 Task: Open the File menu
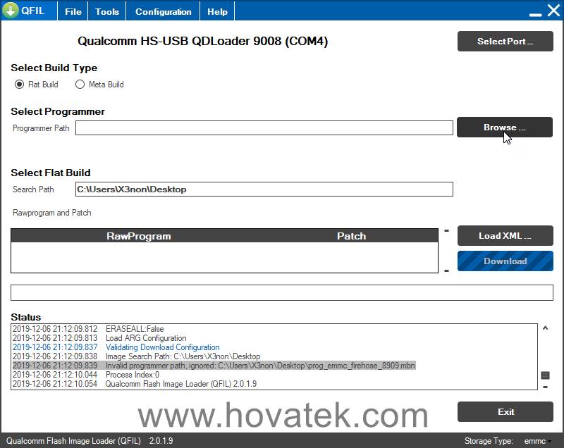click(x=73, y=11)
